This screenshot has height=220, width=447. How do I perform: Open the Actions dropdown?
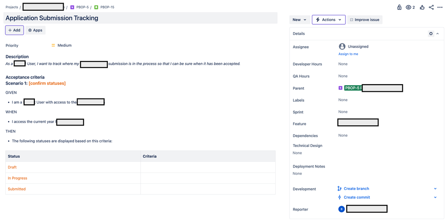[329, 20]
